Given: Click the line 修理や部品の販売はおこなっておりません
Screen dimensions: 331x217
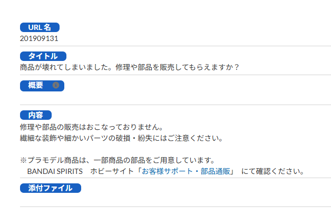Looking at the screenshot, I should (92, 127).
